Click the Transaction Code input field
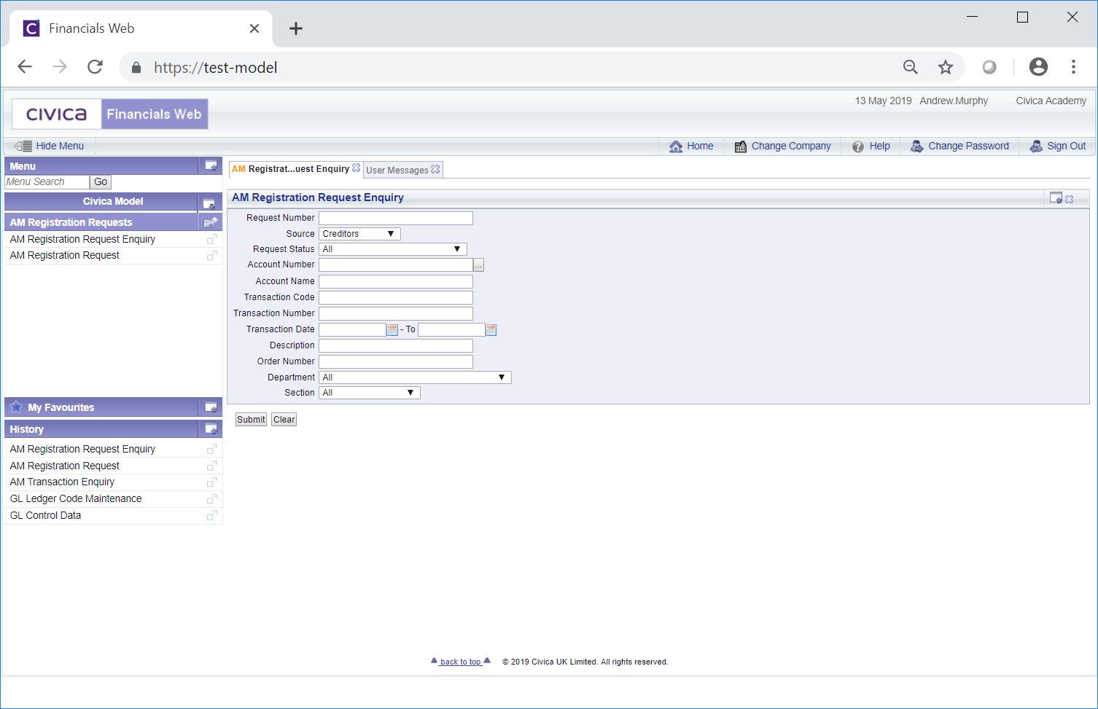The height and width of the screenshot is (709, 1098). (x=396, y=297)
